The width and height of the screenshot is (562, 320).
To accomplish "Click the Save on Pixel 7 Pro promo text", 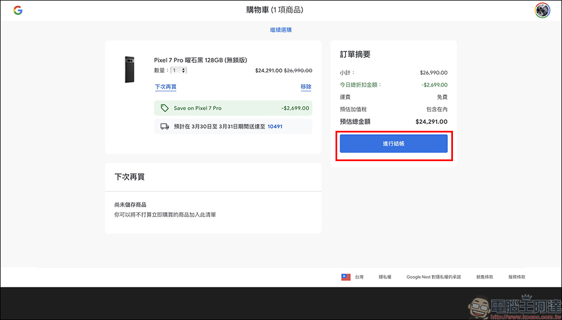I will point(197,108).
